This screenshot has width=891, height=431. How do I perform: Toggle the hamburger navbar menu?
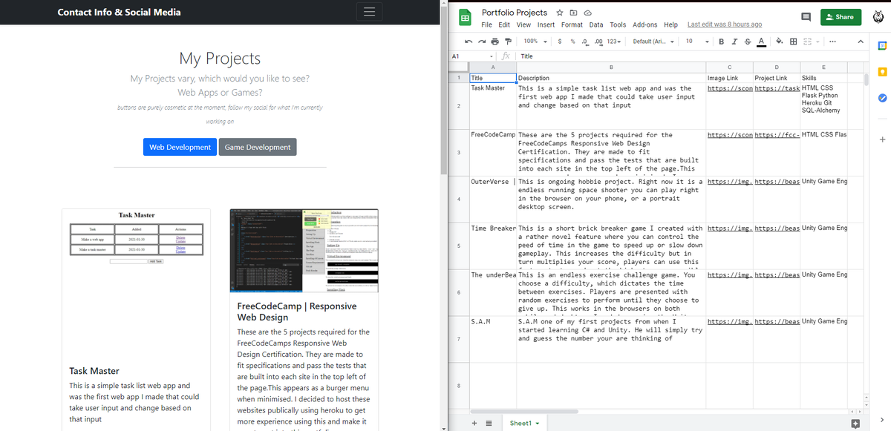[369, 12]
